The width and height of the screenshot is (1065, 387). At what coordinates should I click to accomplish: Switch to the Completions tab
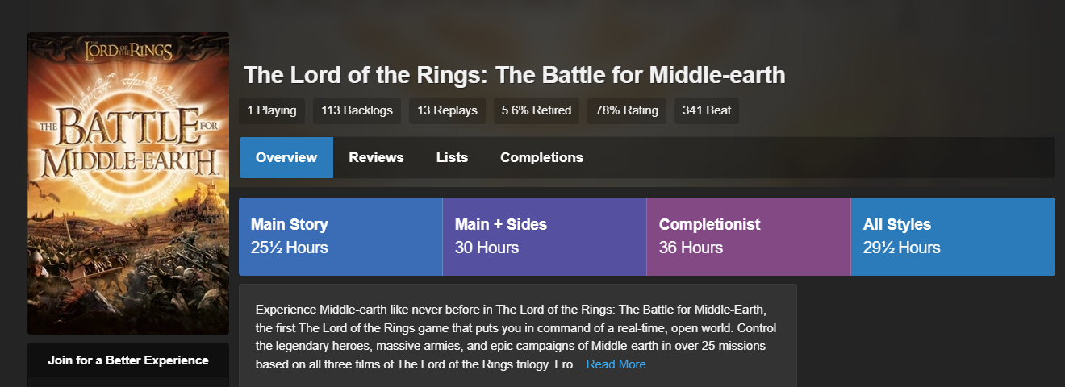(x=541, y=157)
